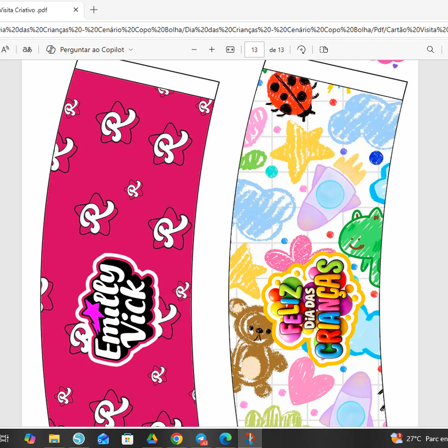Click the page number field showing 13
Screen dimensions: 448x448
click(x=254, y=50)
